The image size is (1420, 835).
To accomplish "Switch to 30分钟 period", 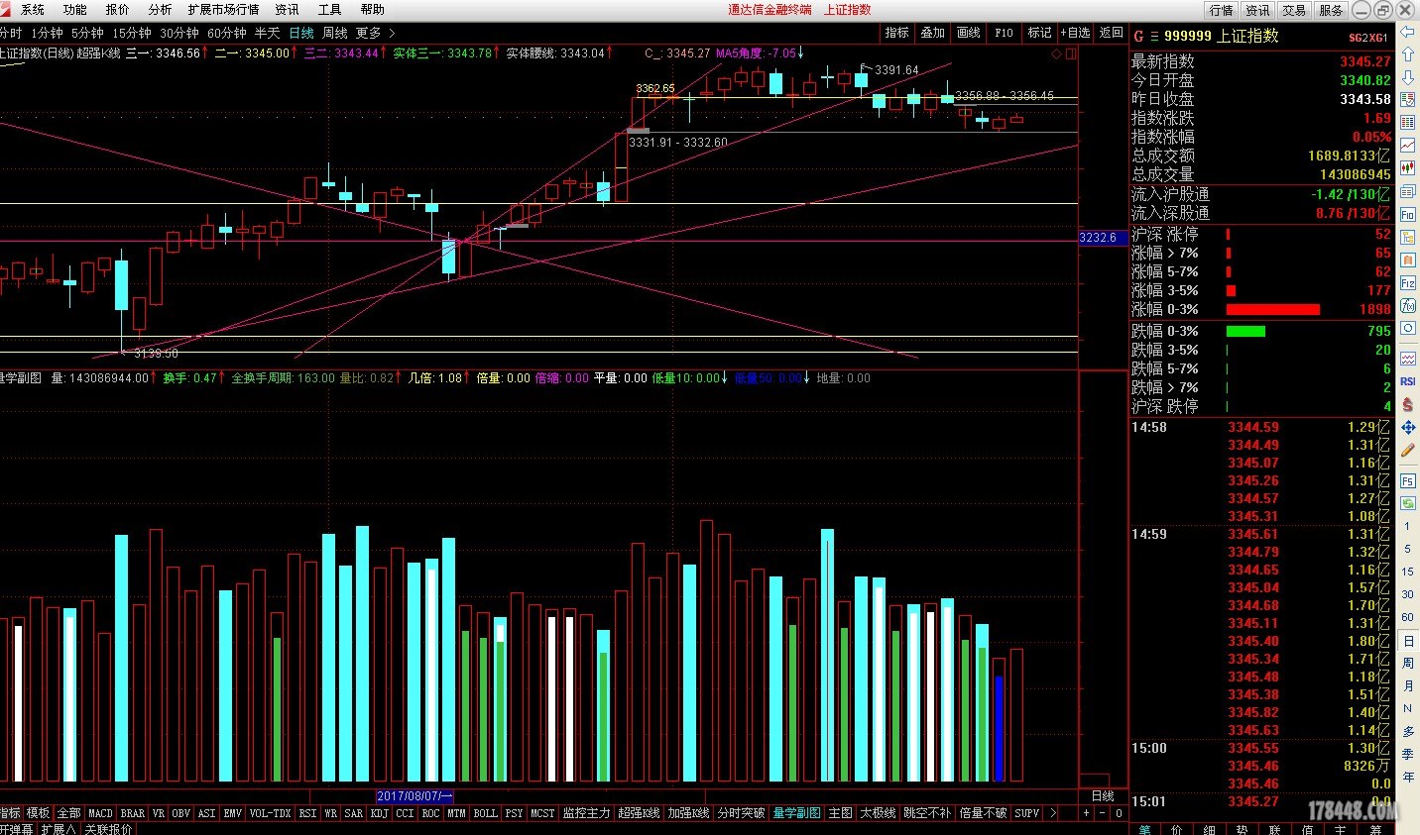I will [179, 33].
